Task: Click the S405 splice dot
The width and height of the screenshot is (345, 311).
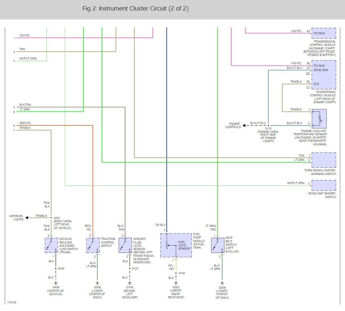Action: click(56, 268)
